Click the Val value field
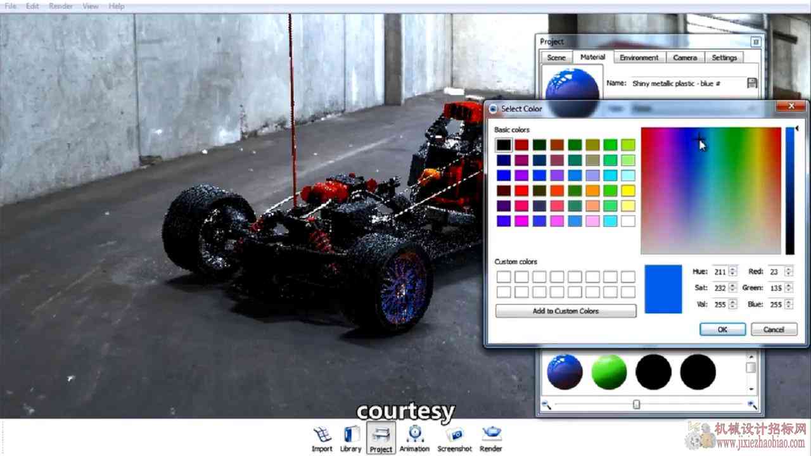Viewport: 811px width, 456px height. (x=720, y=305)
